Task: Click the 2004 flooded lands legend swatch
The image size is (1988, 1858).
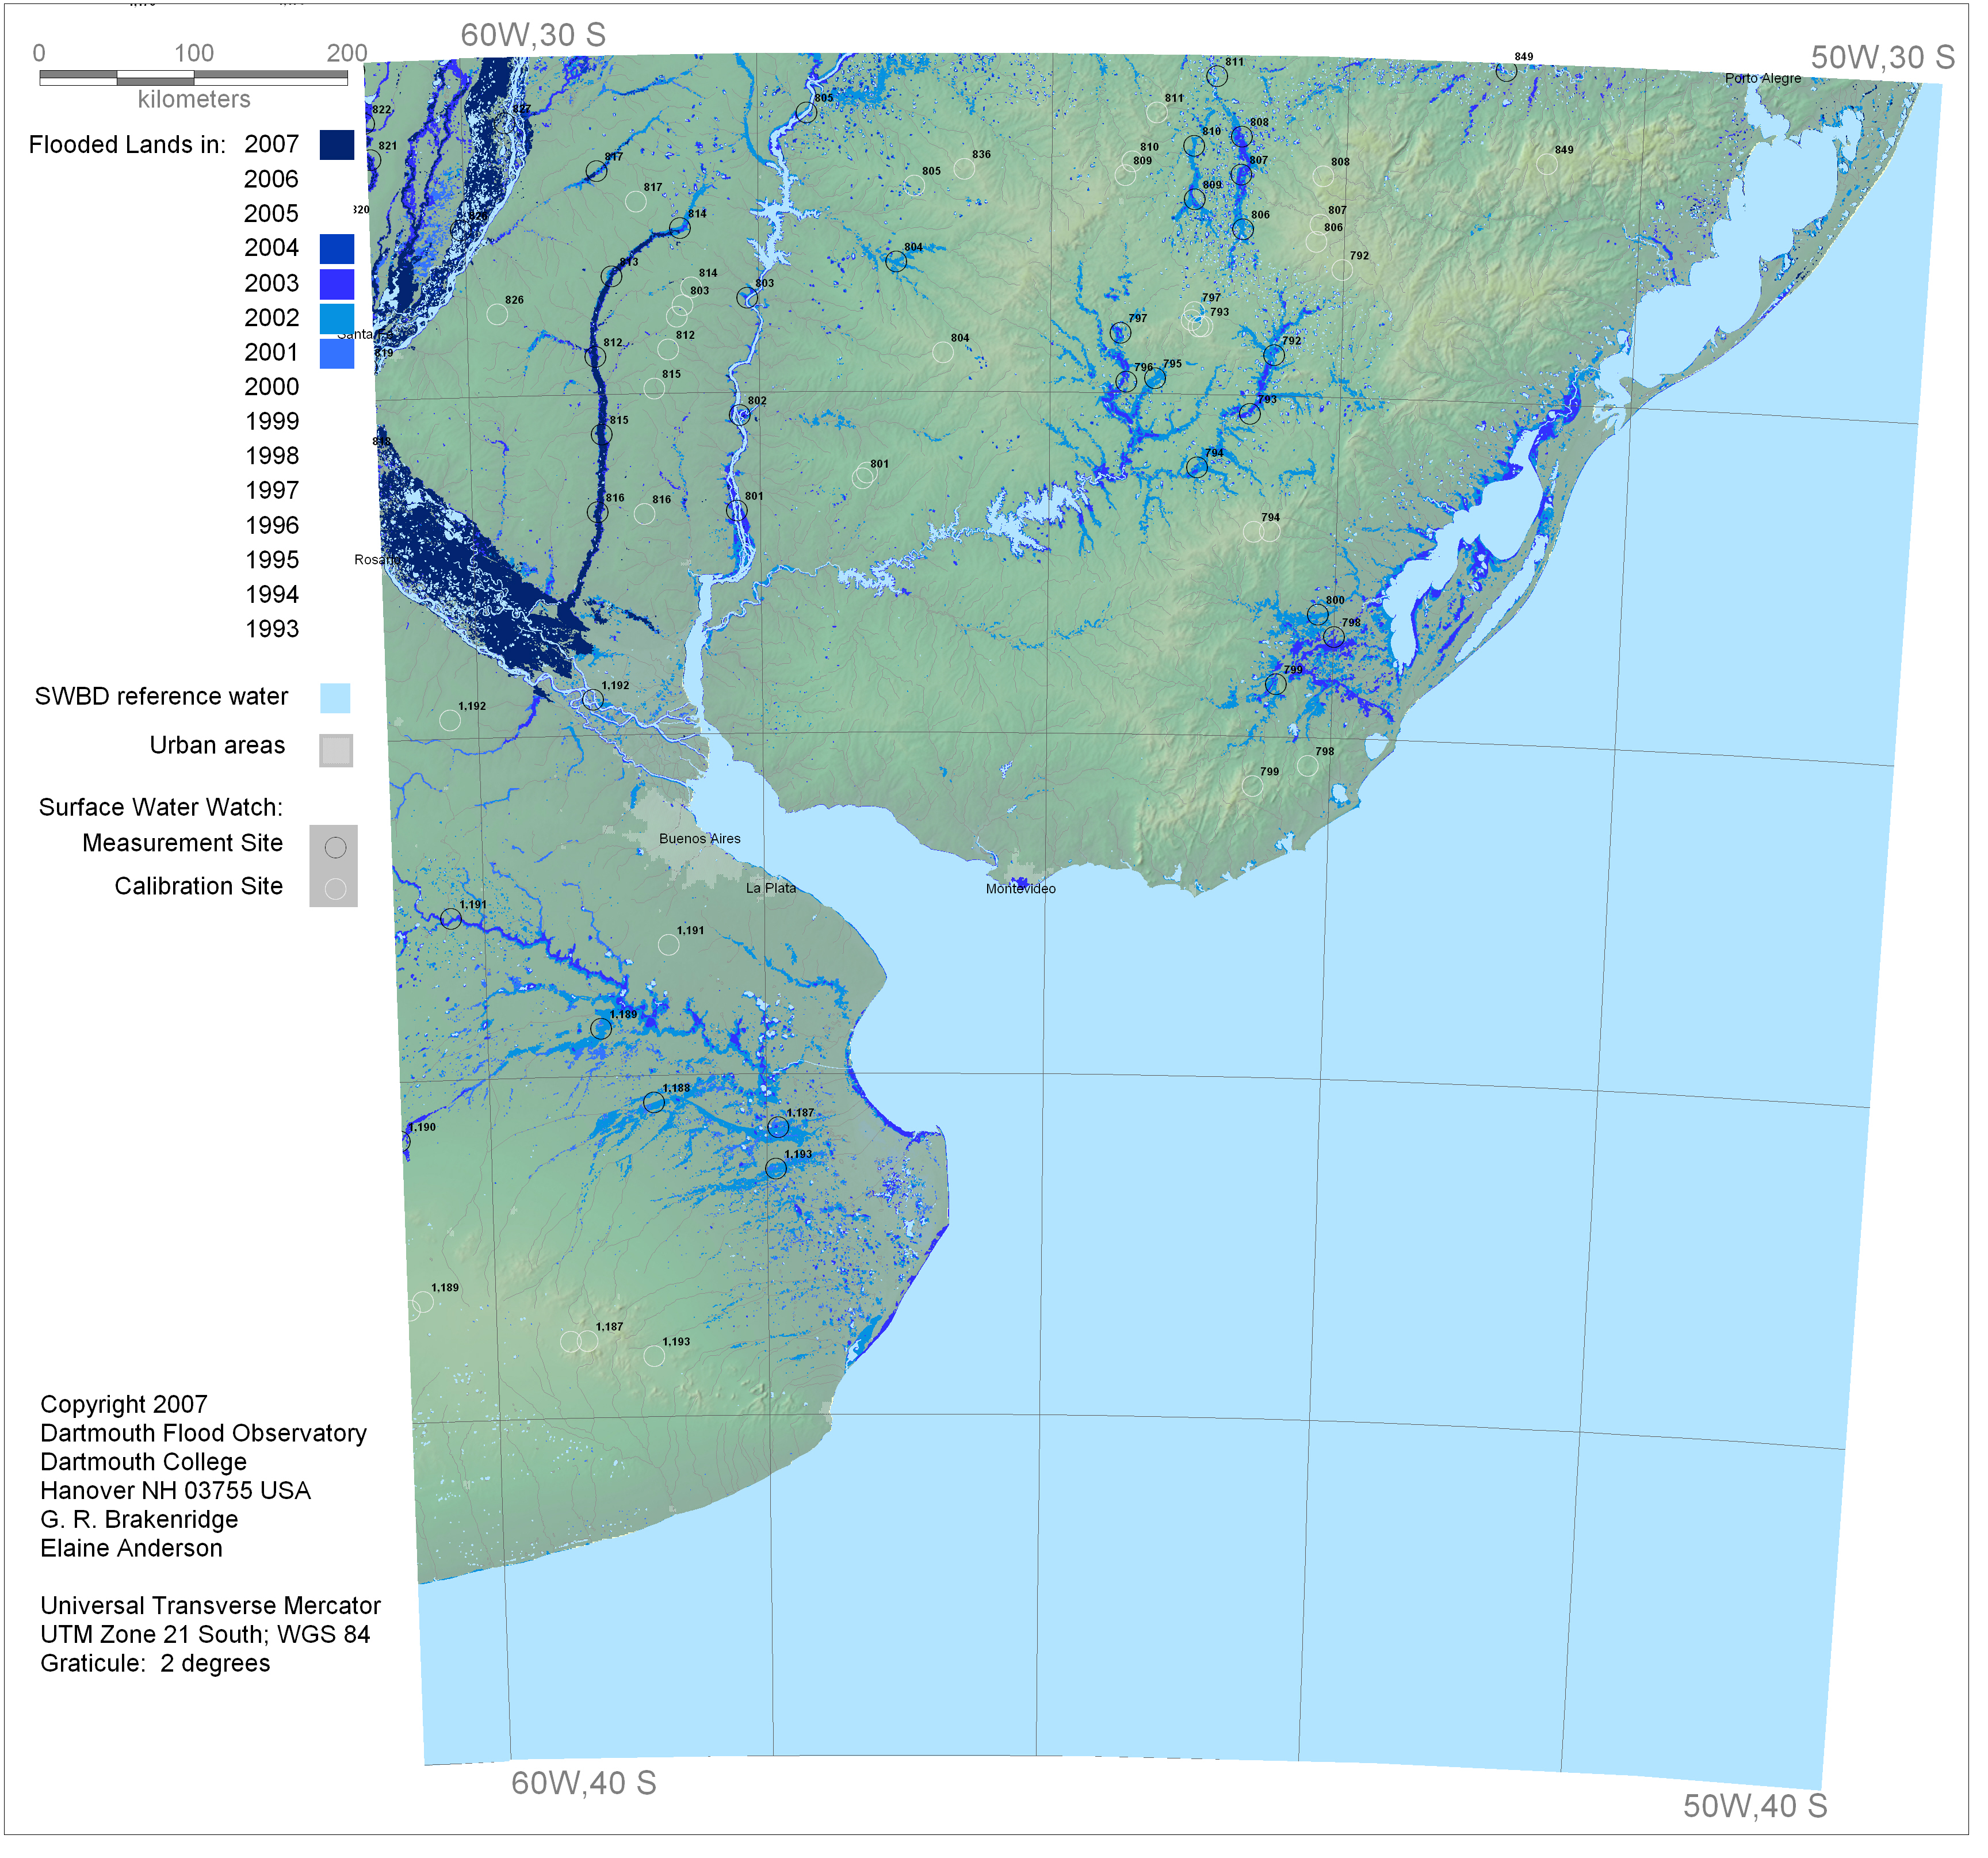Action: 337,249
